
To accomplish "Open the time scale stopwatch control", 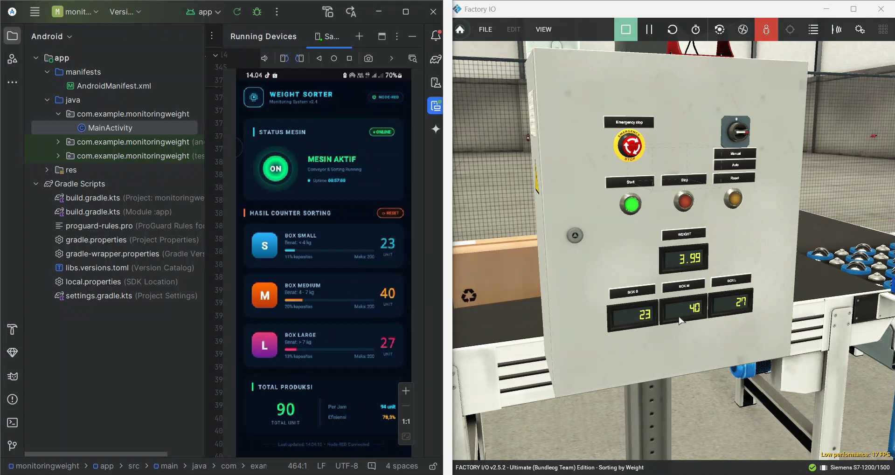I will pyautogui.click(x=695, y=29).
